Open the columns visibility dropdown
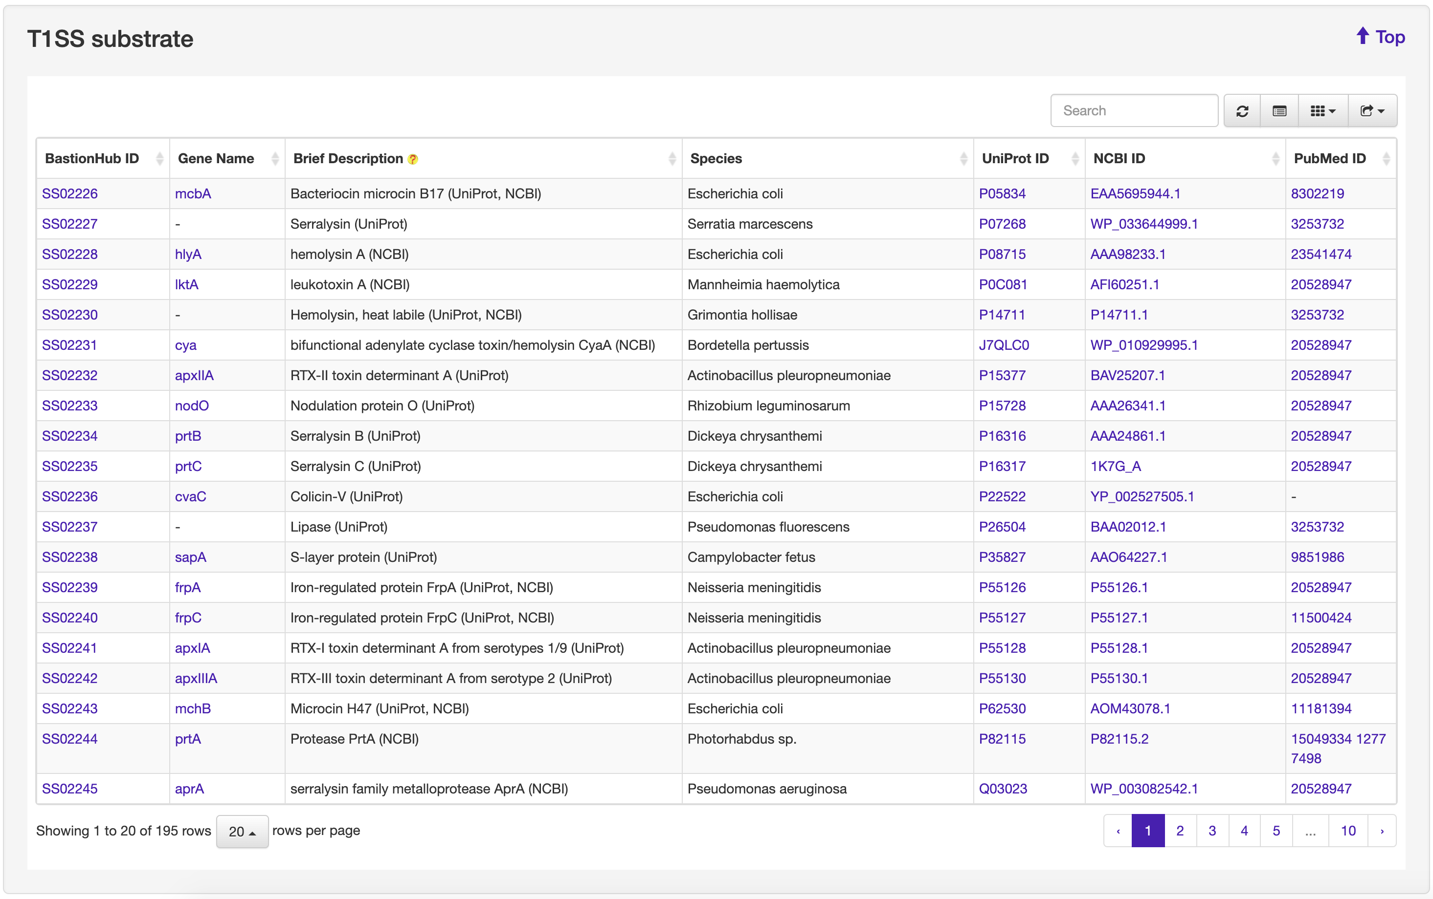 point(1322,111)
